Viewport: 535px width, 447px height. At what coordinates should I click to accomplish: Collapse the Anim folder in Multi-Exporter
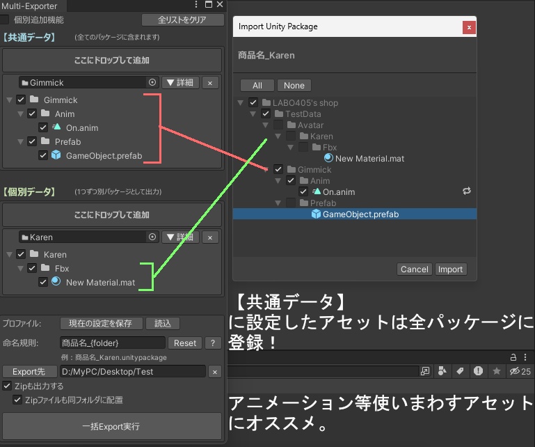coord(20,113)
